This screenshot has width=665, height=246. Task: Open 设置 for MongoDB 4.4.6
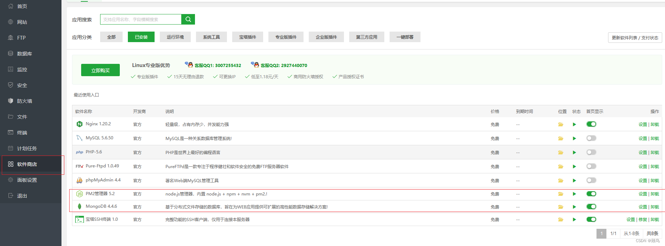click(643, 207)
